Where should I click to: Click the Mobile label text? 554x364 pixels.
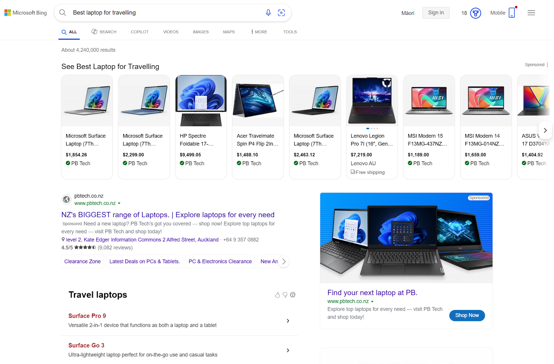498,13
